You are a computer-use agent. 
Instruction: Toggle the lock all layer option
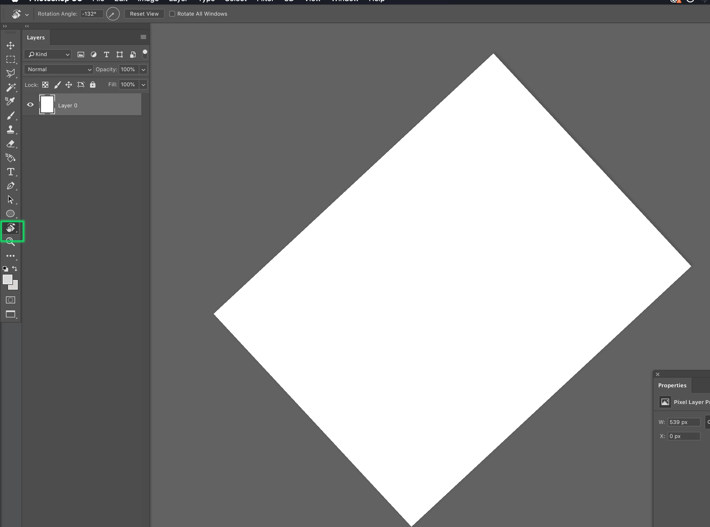(x=92, y=84)
